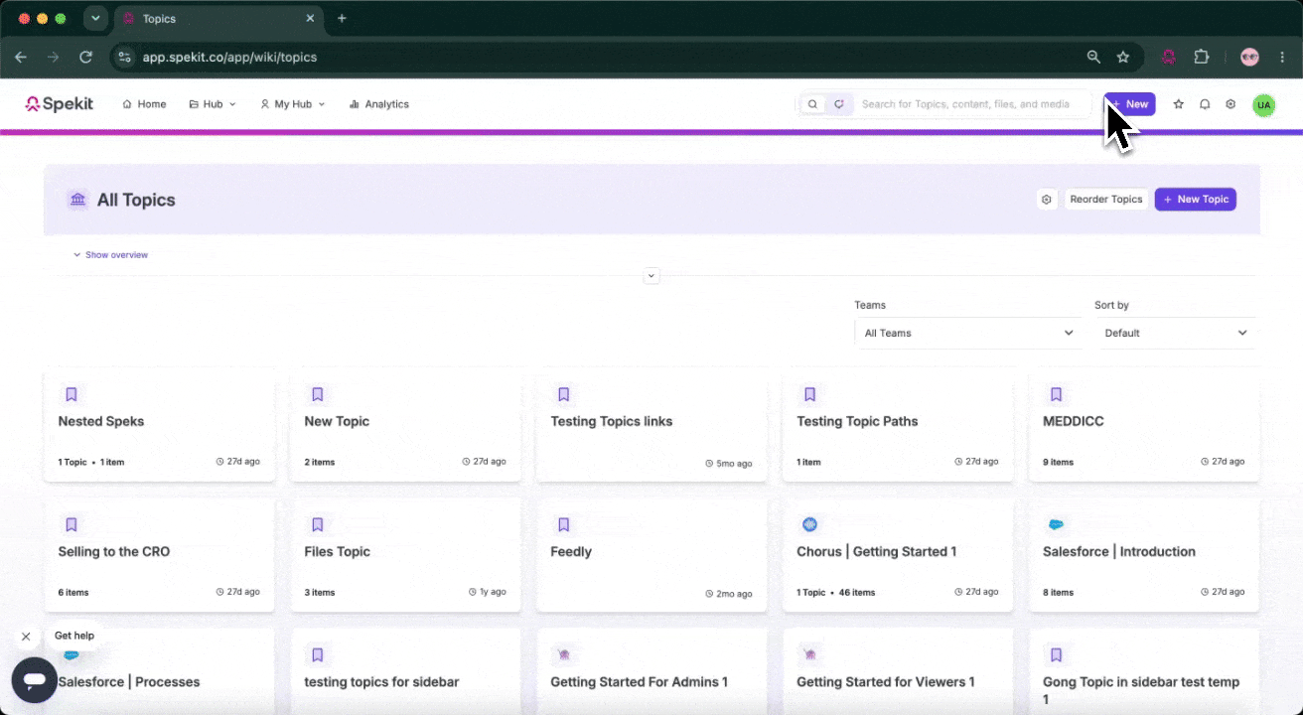Click Reorder Topics button
Image resolution: width=1303 pixels, height=715 pixels.
click(x=1106, y=200)
